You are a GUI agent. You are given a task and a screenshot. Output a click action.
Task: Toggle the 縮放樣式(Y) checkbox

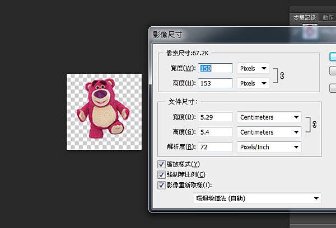click(x=161, y=164)
